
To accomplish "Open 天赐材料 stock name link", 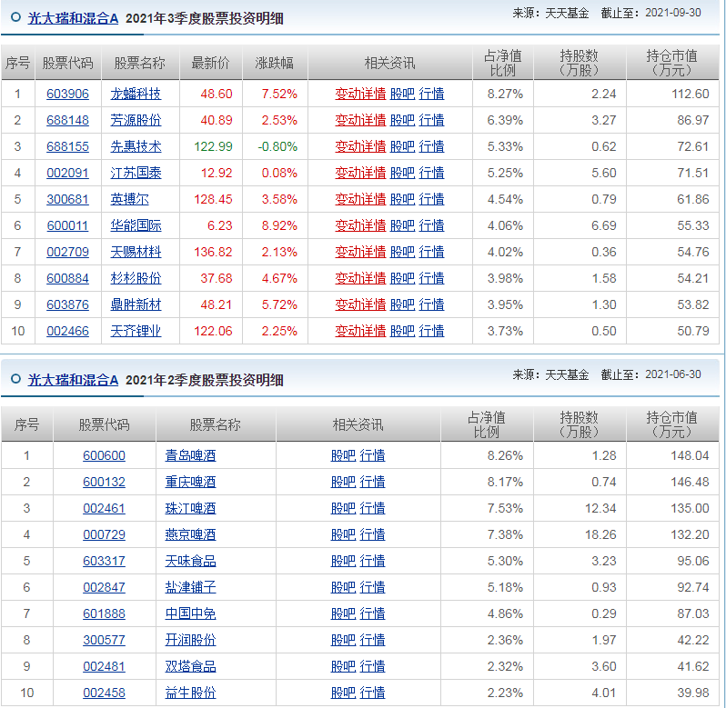I will (x=136, y=252).
